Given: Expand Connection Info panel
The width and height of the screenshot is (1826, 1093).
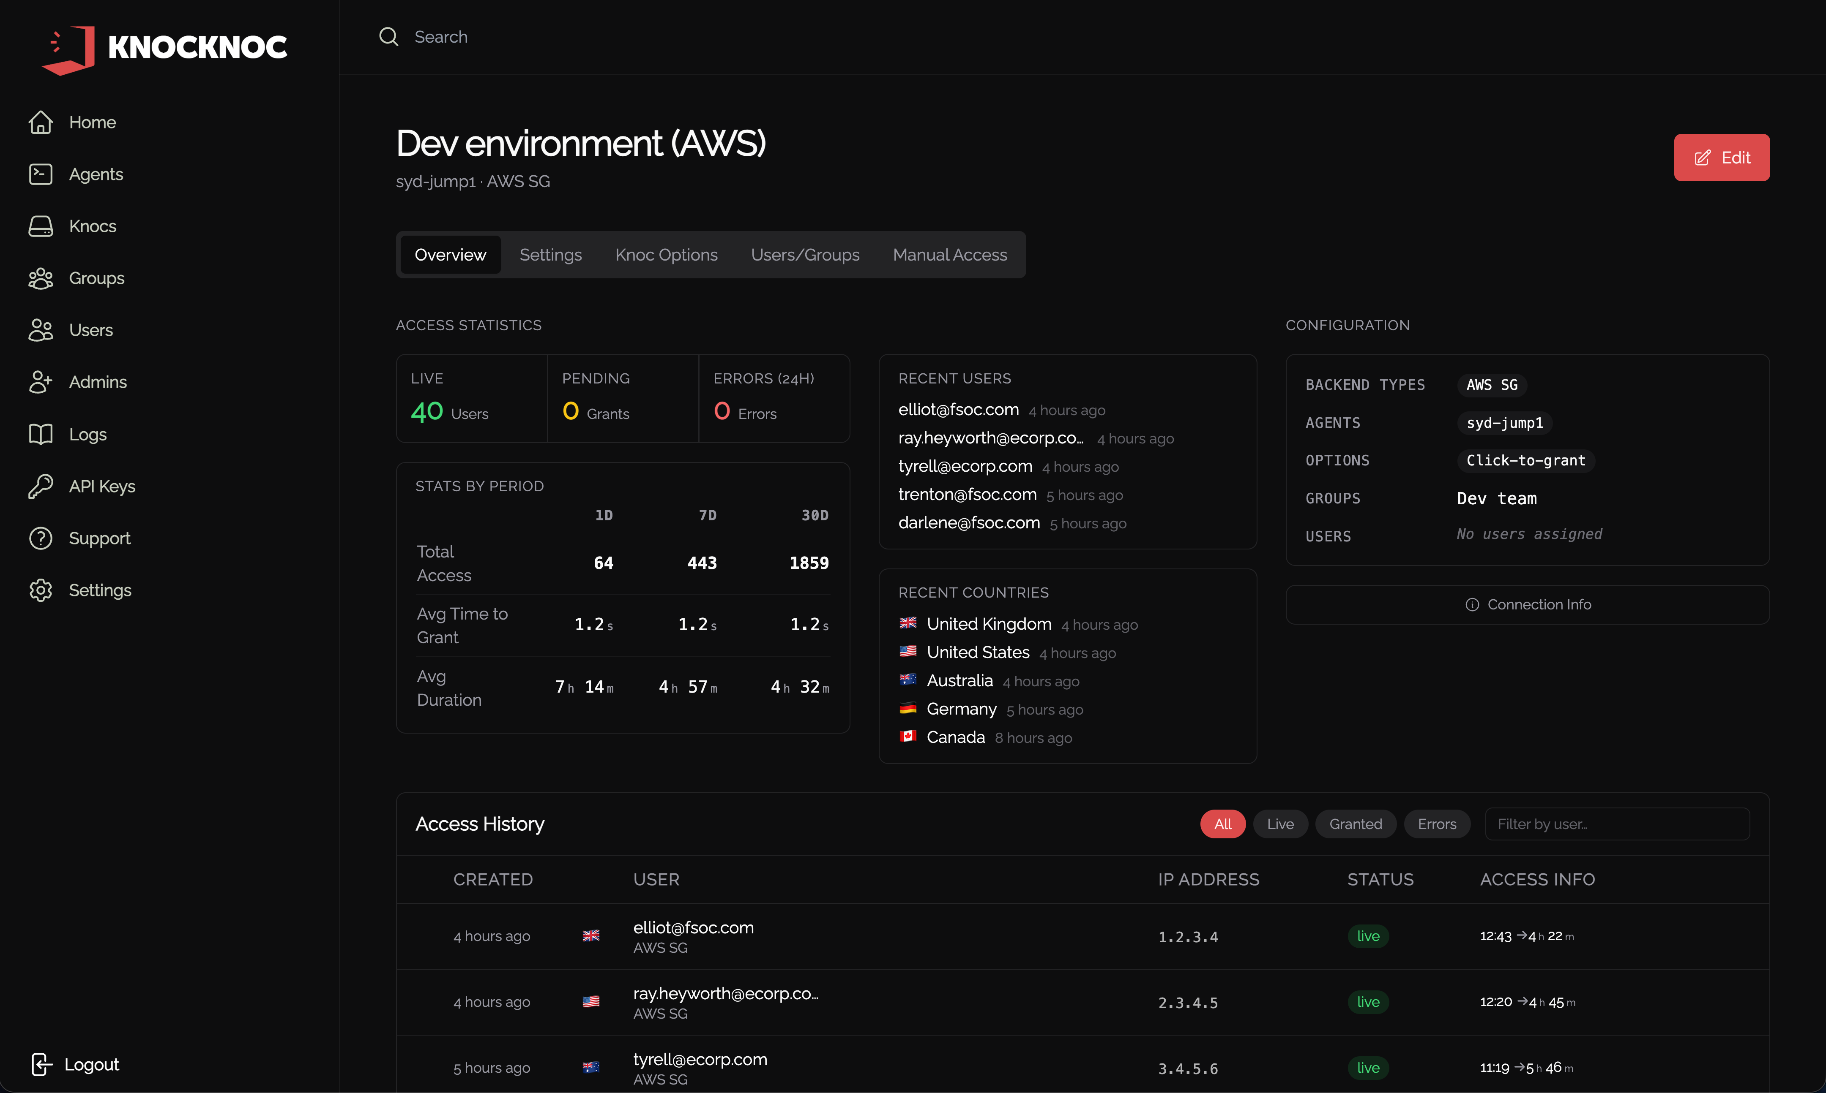Looking at the screenshot, I should point(1528,605).
